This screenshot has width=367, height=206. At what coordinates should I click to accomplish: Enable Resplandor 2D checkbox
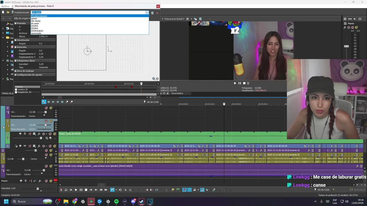click(16, 92)
